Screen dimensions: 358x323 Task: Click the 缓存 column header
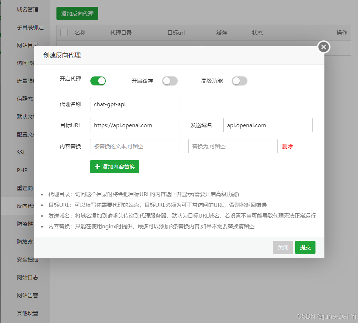click(222, 33)
